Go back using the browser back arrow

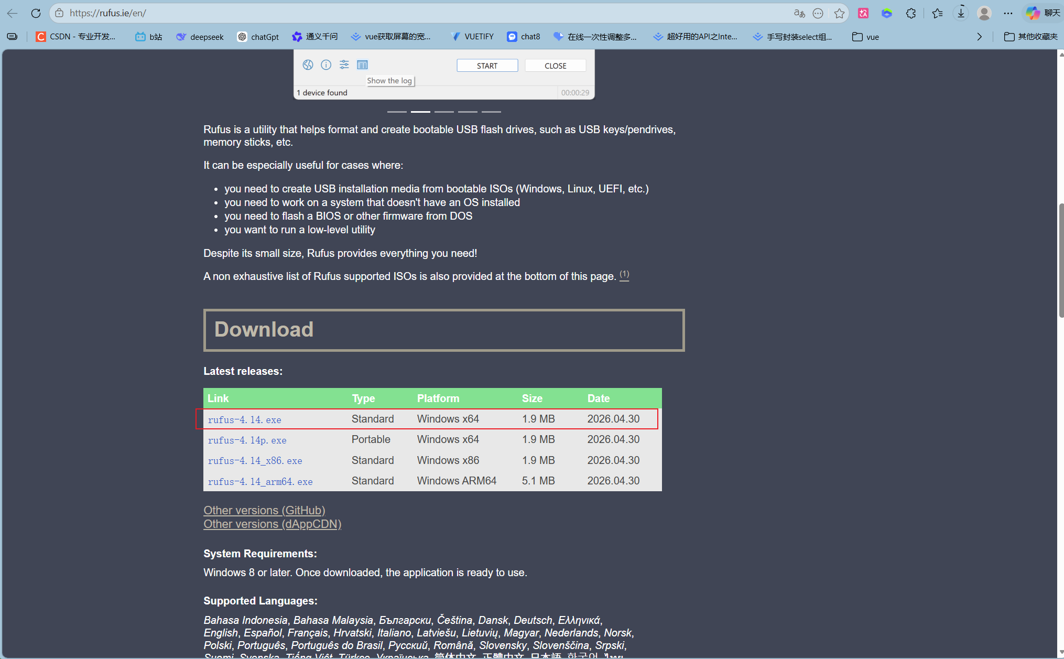pyautogui.click(x=13, y=14)
